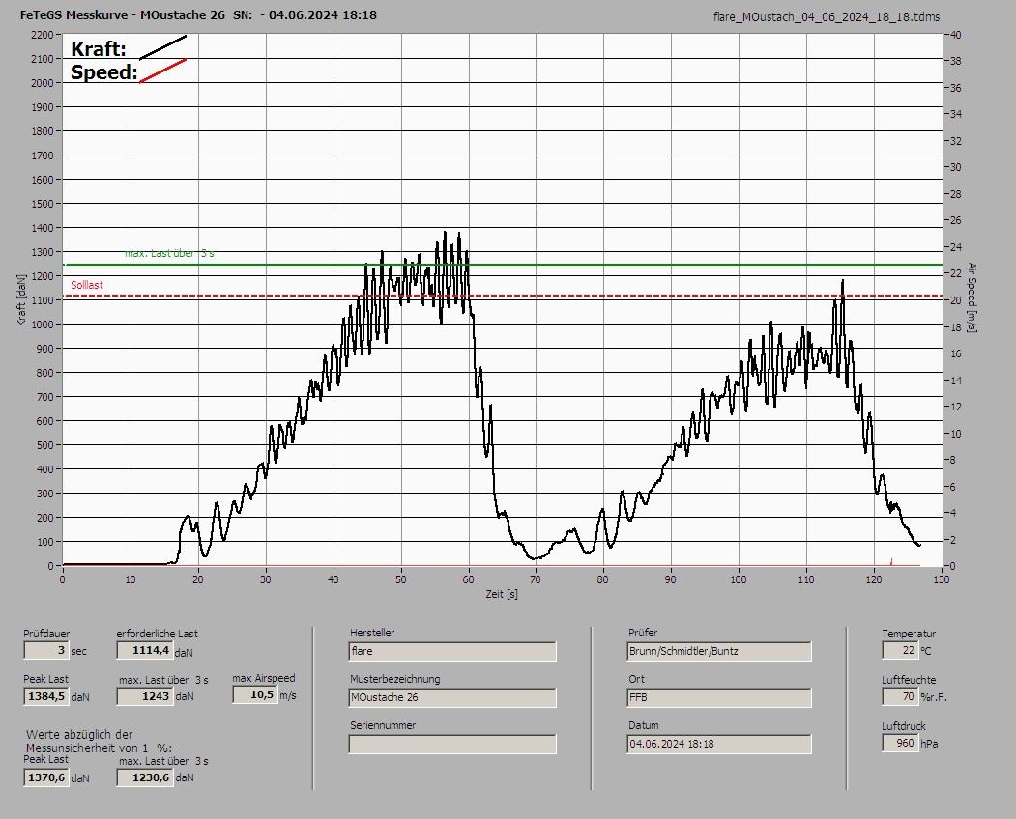Click the file name flare_MOustach_04_06_2024_18_18.tdms
Image resolution: width=1016 pixels, height=819 pixels.
pyautogui.click(x=827, y=17)
